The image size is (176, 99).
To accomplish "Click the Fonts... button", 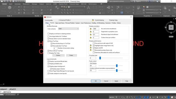I will pyautogui.click(x=71, y=56).
